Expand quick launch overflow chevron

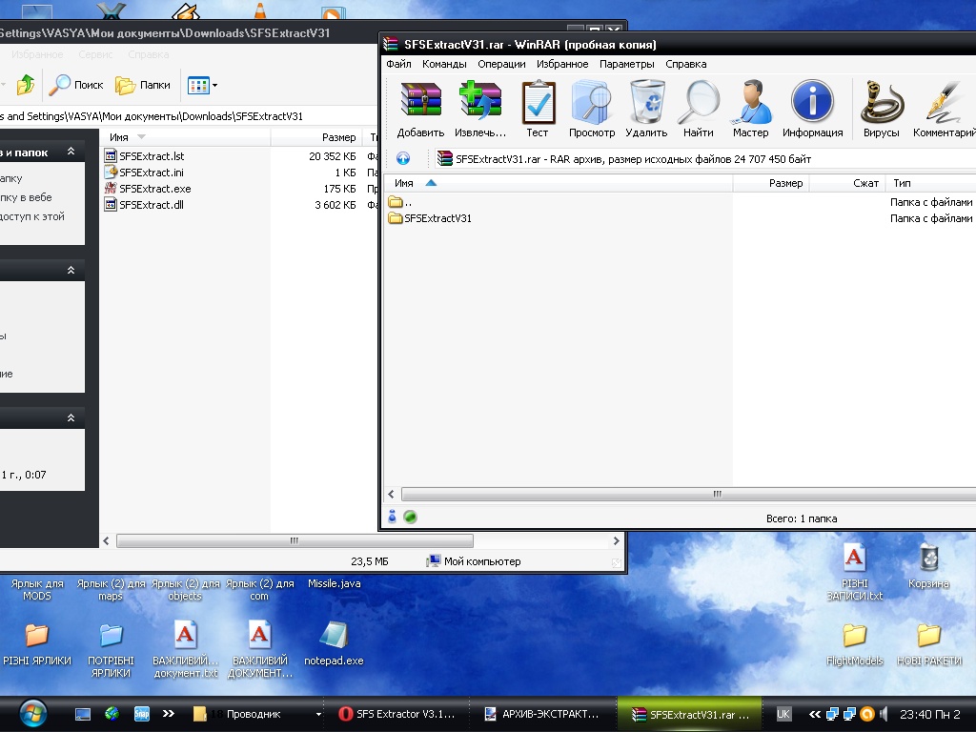[168, 714]
